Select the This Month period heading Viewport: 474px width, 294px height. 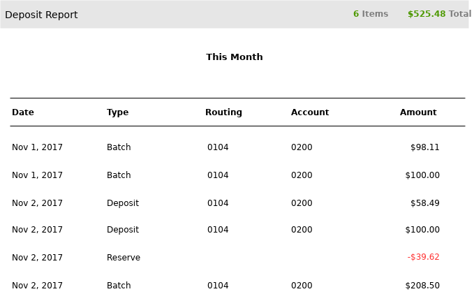(234, 57)
